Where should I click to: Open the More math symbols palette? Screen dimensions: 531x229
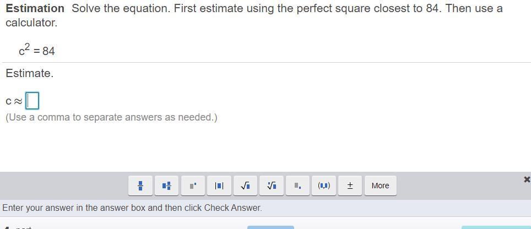click(380, 186)
